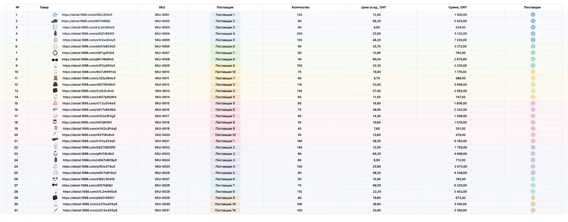
Task: Open link detail.1688.com/a1B2c3D4c5
Action: (x=87, y=15)
